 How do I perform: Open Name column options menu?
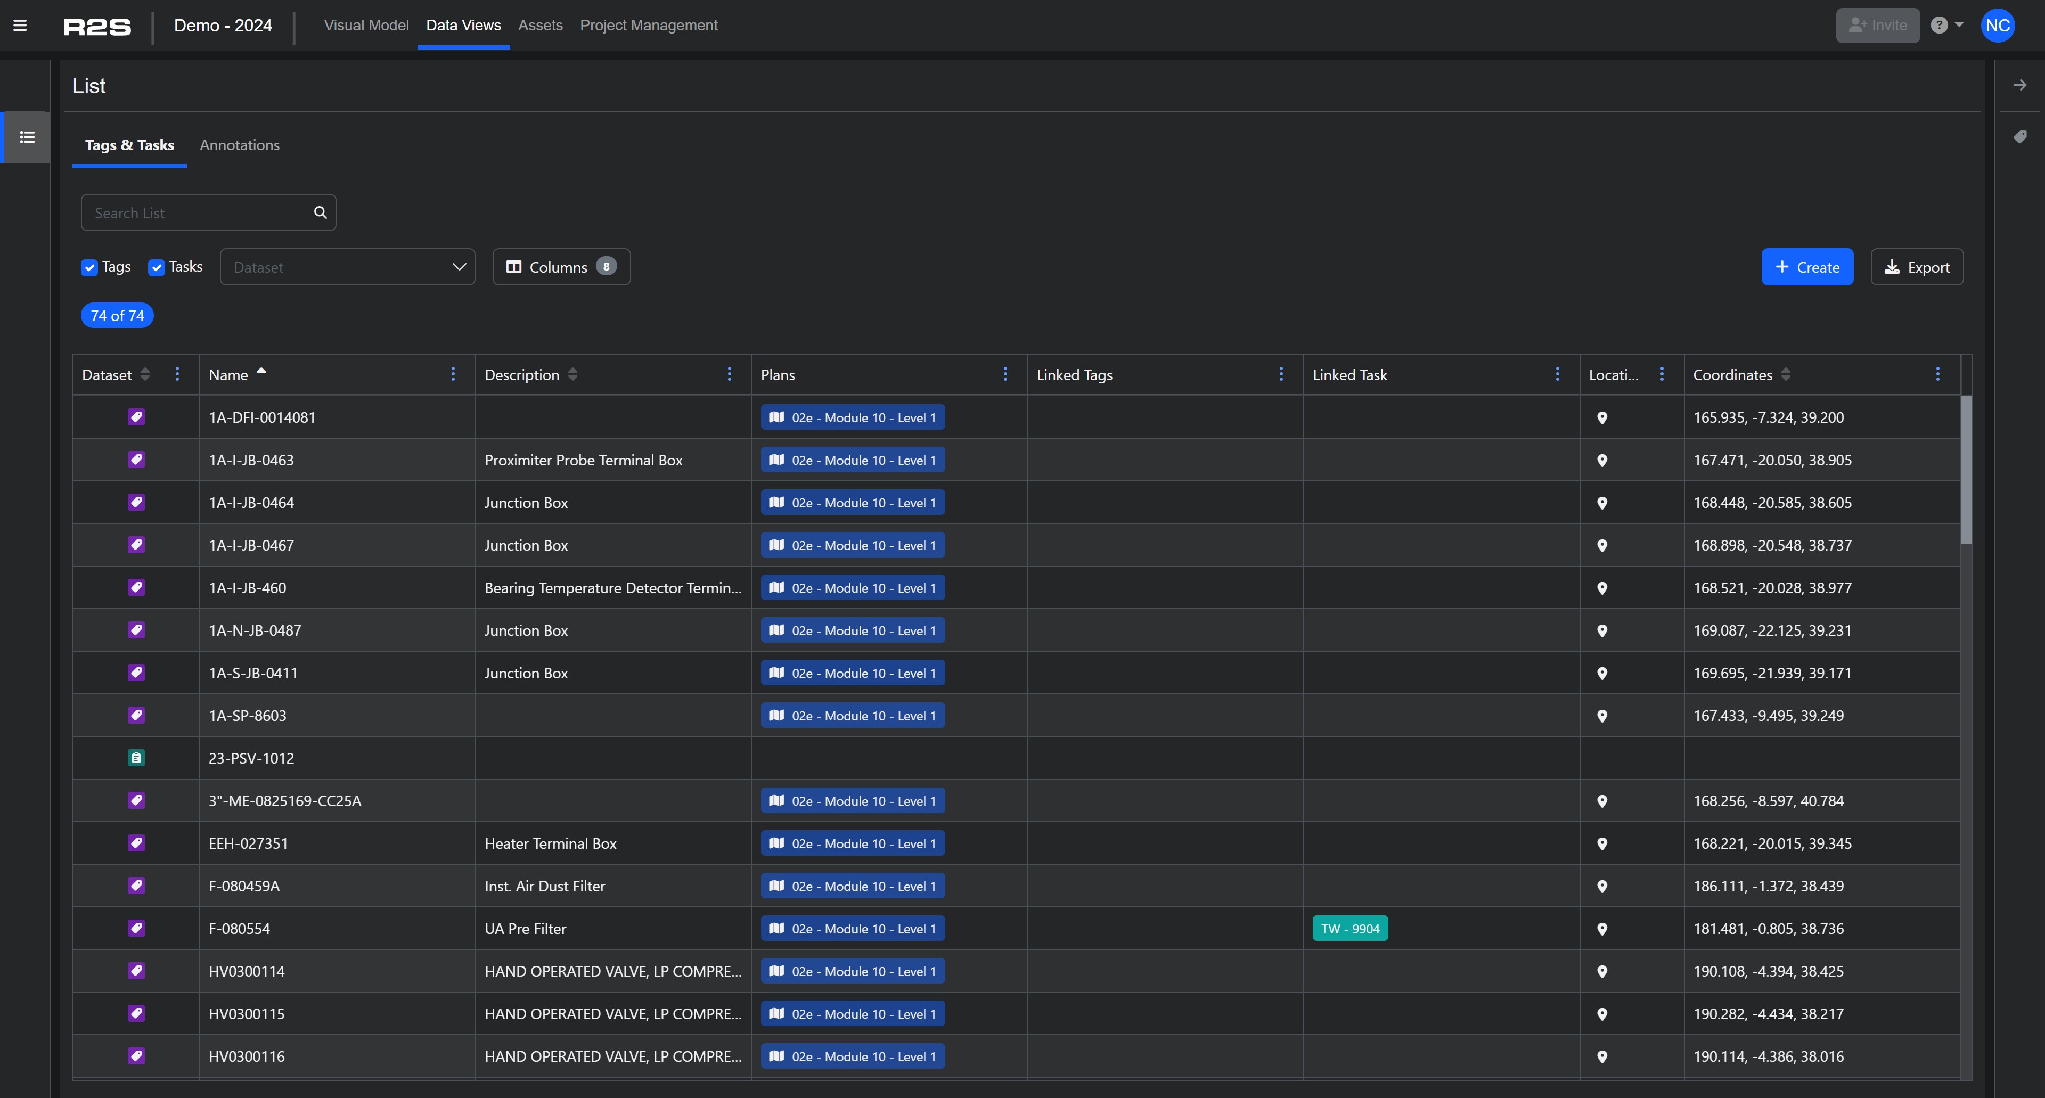click(453, 374)
